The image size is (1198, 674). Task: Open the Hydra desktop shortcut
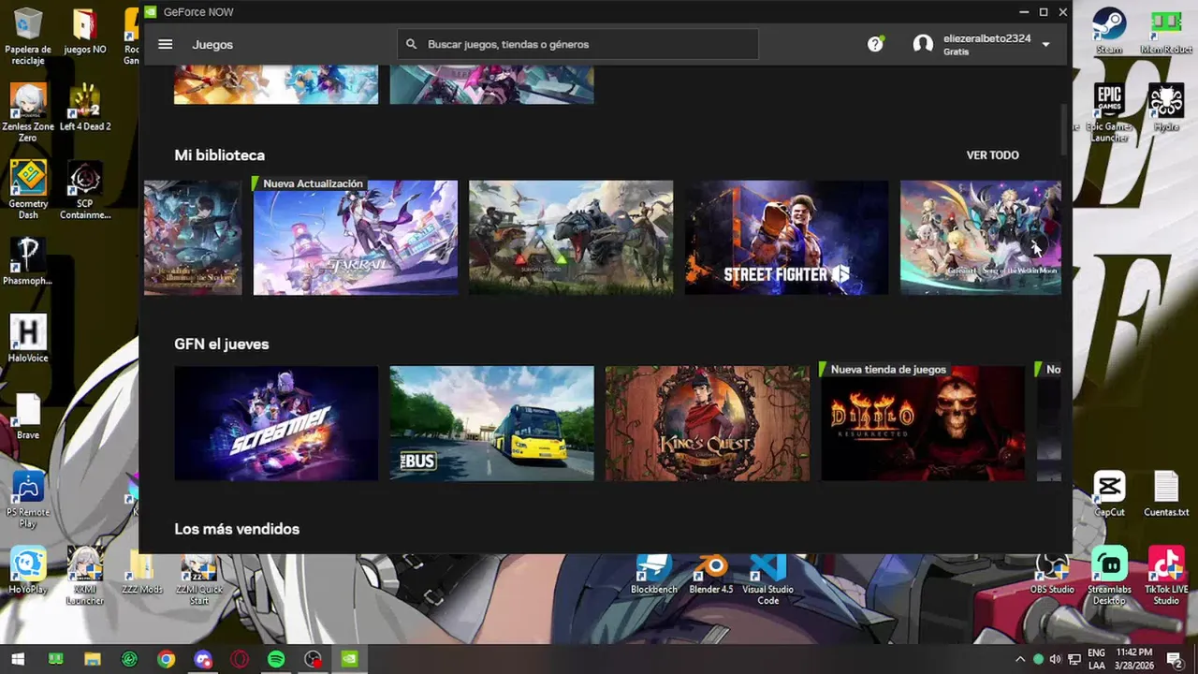coord(1166,108)
